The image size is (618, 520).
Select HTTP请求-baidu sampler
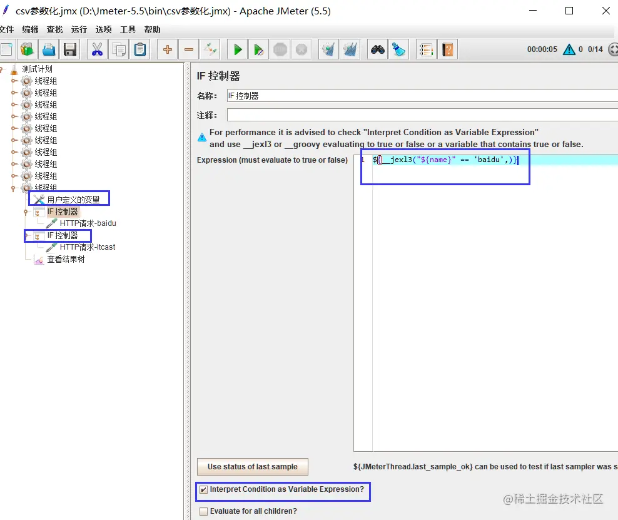88,223
